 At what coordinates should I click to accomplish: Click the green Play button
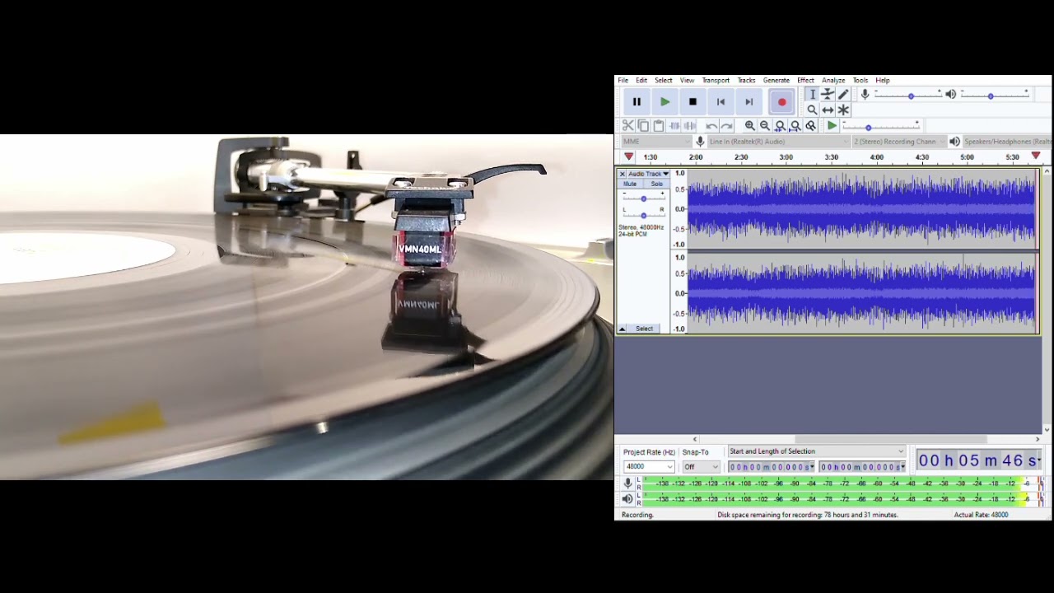click(x=665, y=102)
